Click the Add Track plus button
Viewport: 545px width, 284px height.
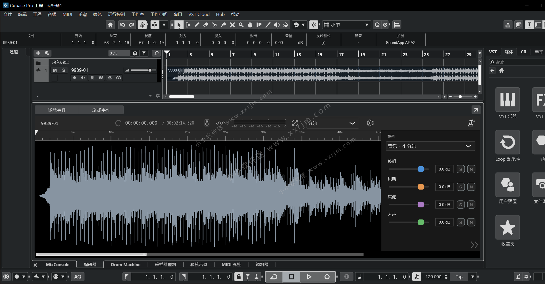click(x=38, y=53)
